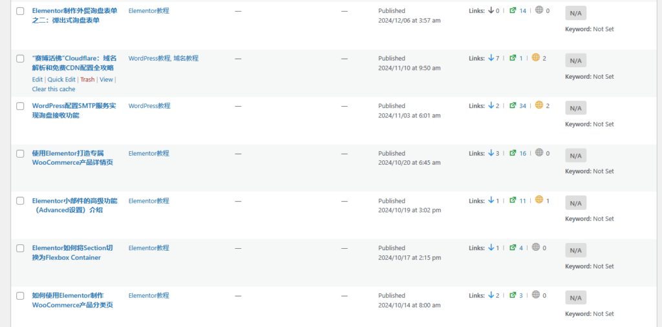Image resolution: width=662 pixels, height=327 pixels.
Task: Click internal links arrow icon for Cloudflare post
Action: [x=491, y=58]
